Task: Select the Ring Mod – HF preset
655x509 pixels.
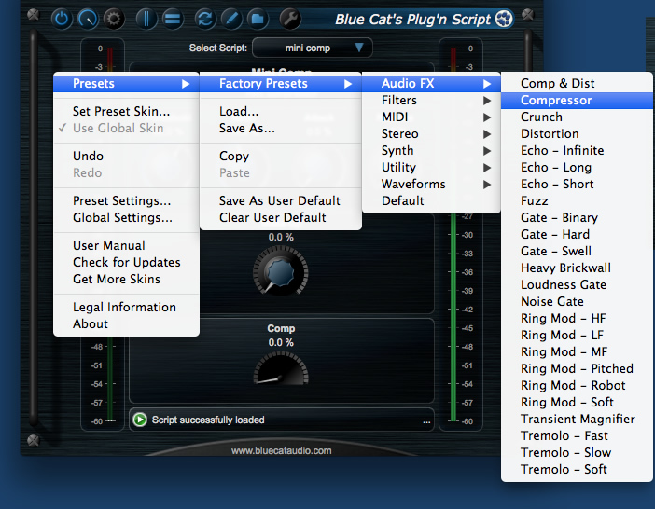Action: (x=577, y=318)
